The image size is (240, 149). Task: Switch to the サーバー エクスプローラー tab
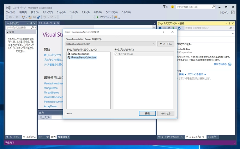(13, 137)
